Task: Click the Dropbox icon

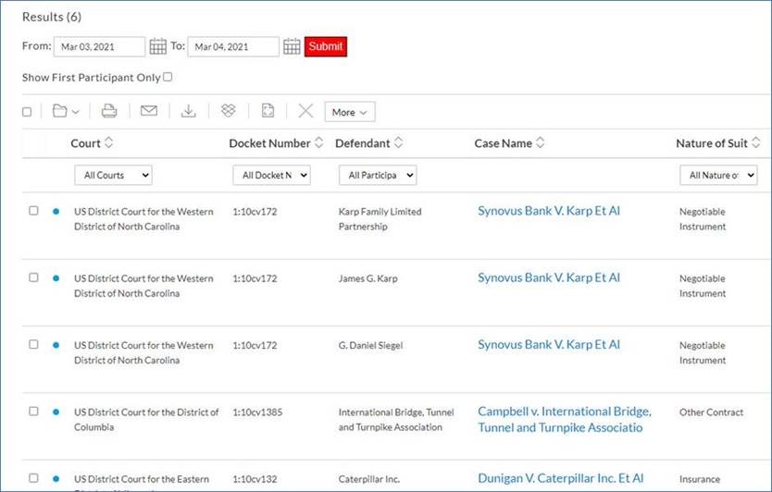Action: (228, 111)
